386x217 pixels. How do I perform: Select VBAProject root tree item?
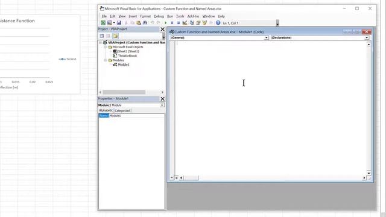(x=136, y=43)
